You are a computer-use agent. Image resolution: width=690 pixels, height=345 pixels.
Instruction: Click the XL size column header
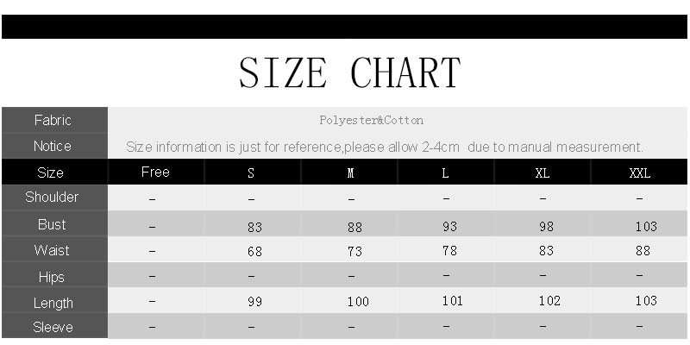[x=542, y=172]
